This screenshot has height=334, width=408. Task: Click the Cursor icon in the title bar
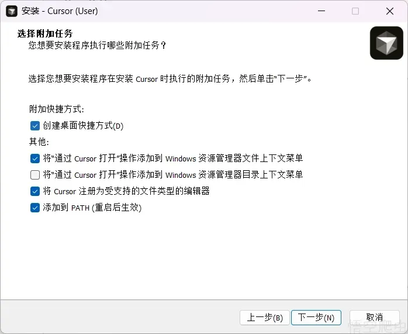click(12, 11)
